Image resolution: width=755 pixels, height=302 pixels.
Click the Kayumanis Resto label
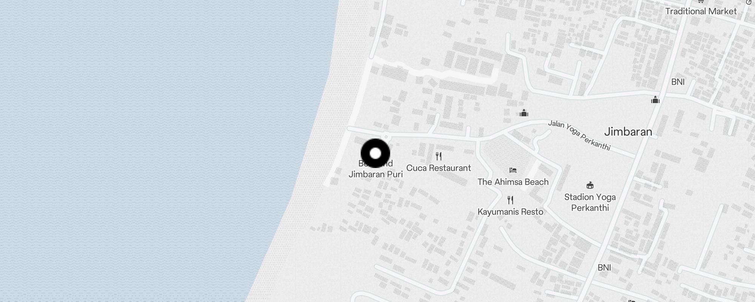coord(510,212)
